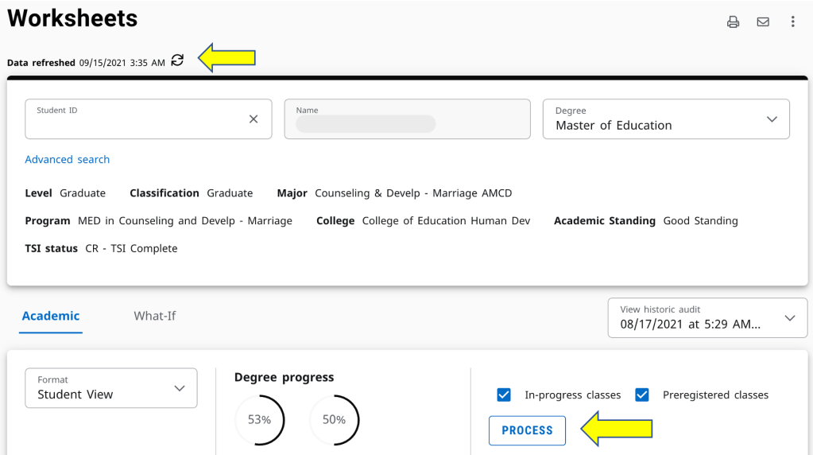This screenshot has height=455, width=813.
Task: Click the data refresh icon
Action: [177, 60]
